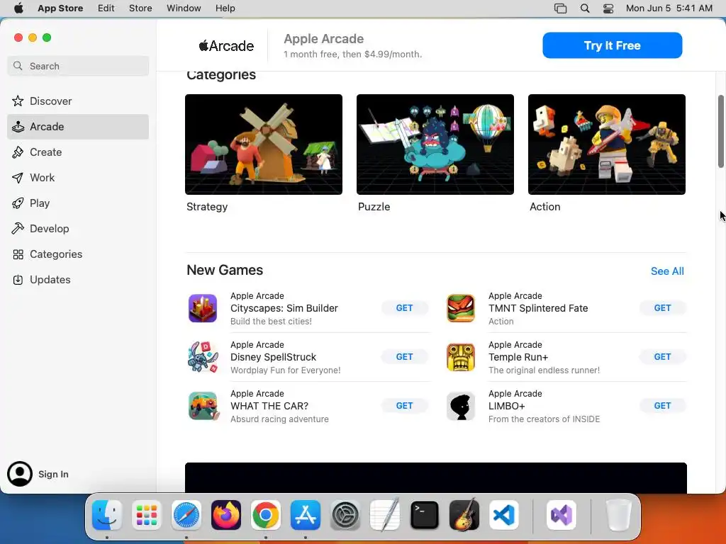
Task: Click "From the creators of INSIDE" text
Action: [x=544, y=419]
